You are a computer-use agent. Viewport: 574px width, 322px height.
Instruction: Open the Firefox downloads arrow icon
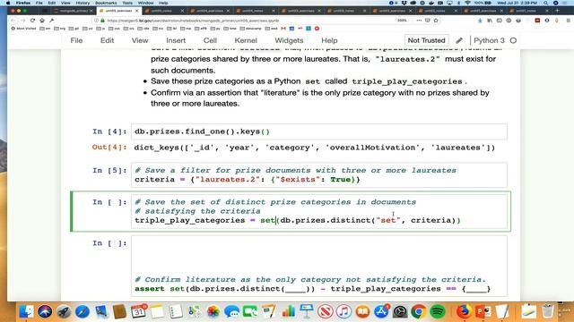pyautogui.click(x=480, y=21)
